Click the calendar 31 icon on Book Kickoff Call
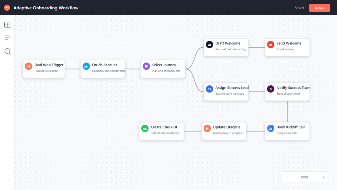 (271, 128)
